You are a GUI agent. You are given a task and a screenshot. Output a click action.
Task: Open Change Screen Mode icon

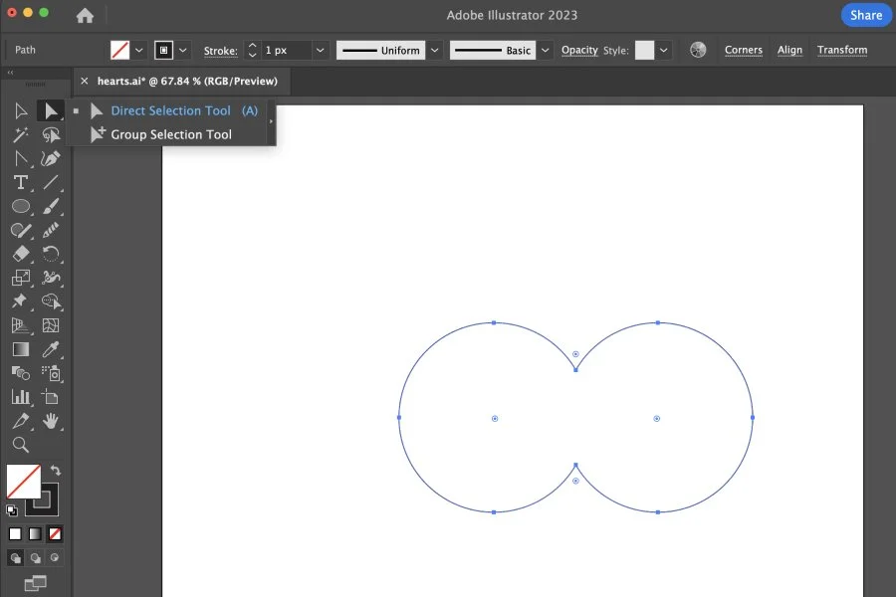pos(35,583)
